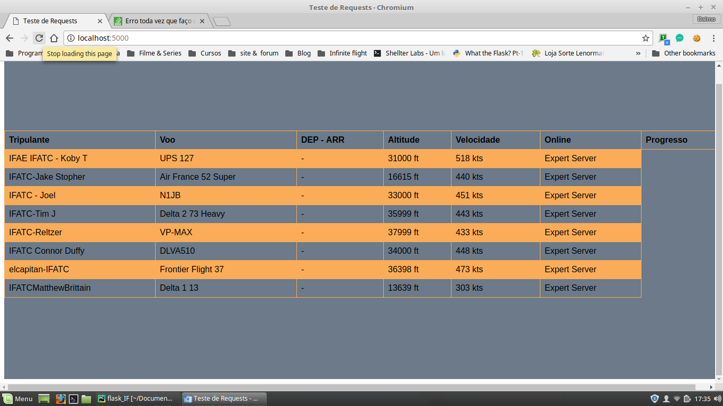This screenshot has height=406, width=723.
Task: Launch Firefox from the taskbar
Action: click(x=61, y=399)
